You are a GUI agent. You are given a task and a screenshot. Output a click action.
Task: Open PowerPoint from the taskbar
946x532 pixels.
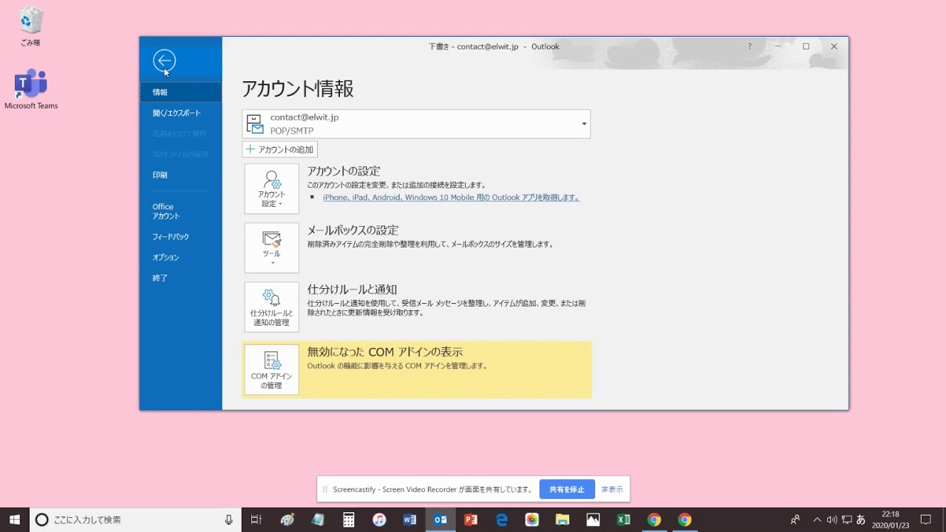(471, 519)
